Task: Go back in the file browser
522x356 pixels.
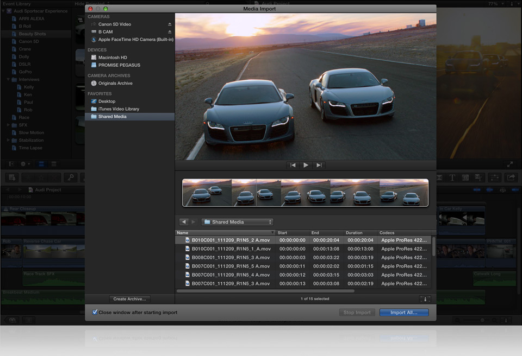Action: (x=184, y=222)
